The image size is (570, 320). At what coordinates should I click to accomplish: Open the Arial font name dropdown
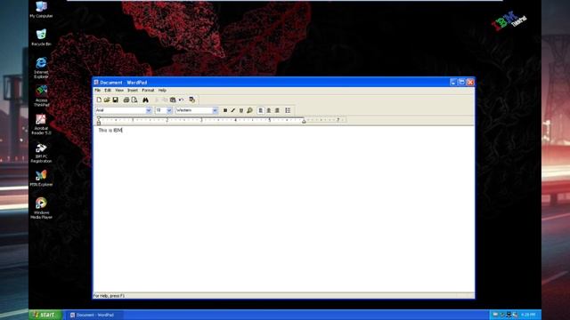(x=149, y=110)
